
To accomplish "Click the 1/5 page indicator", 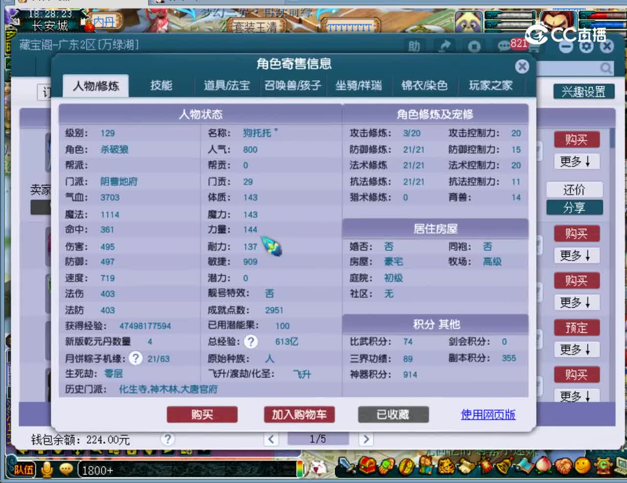I will (318, 439).
